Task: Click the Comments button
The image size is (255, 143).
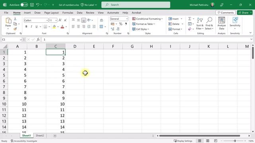Action: click(226, 13)
